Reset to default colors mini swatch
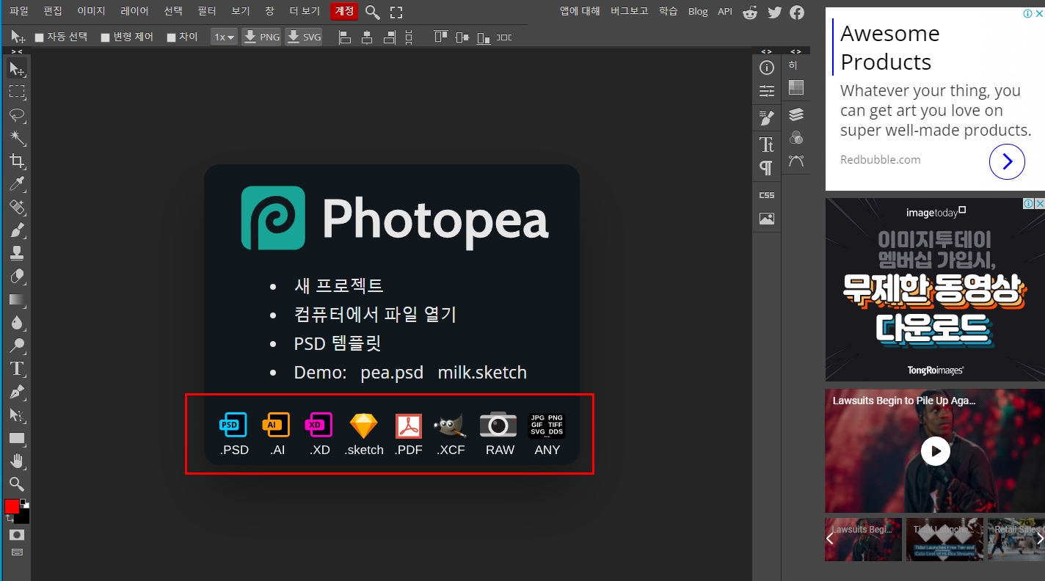 (x=23, y=503)
